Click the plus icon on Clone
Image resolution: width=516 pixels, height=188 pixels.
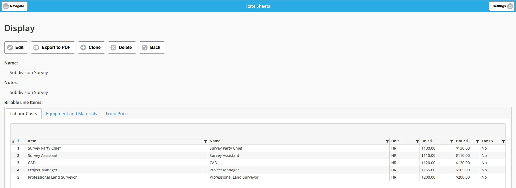click(x=83, y=48)
